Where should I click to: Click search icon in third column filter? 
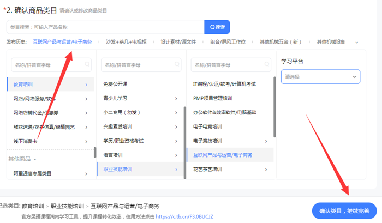click(x=266, y=64)
